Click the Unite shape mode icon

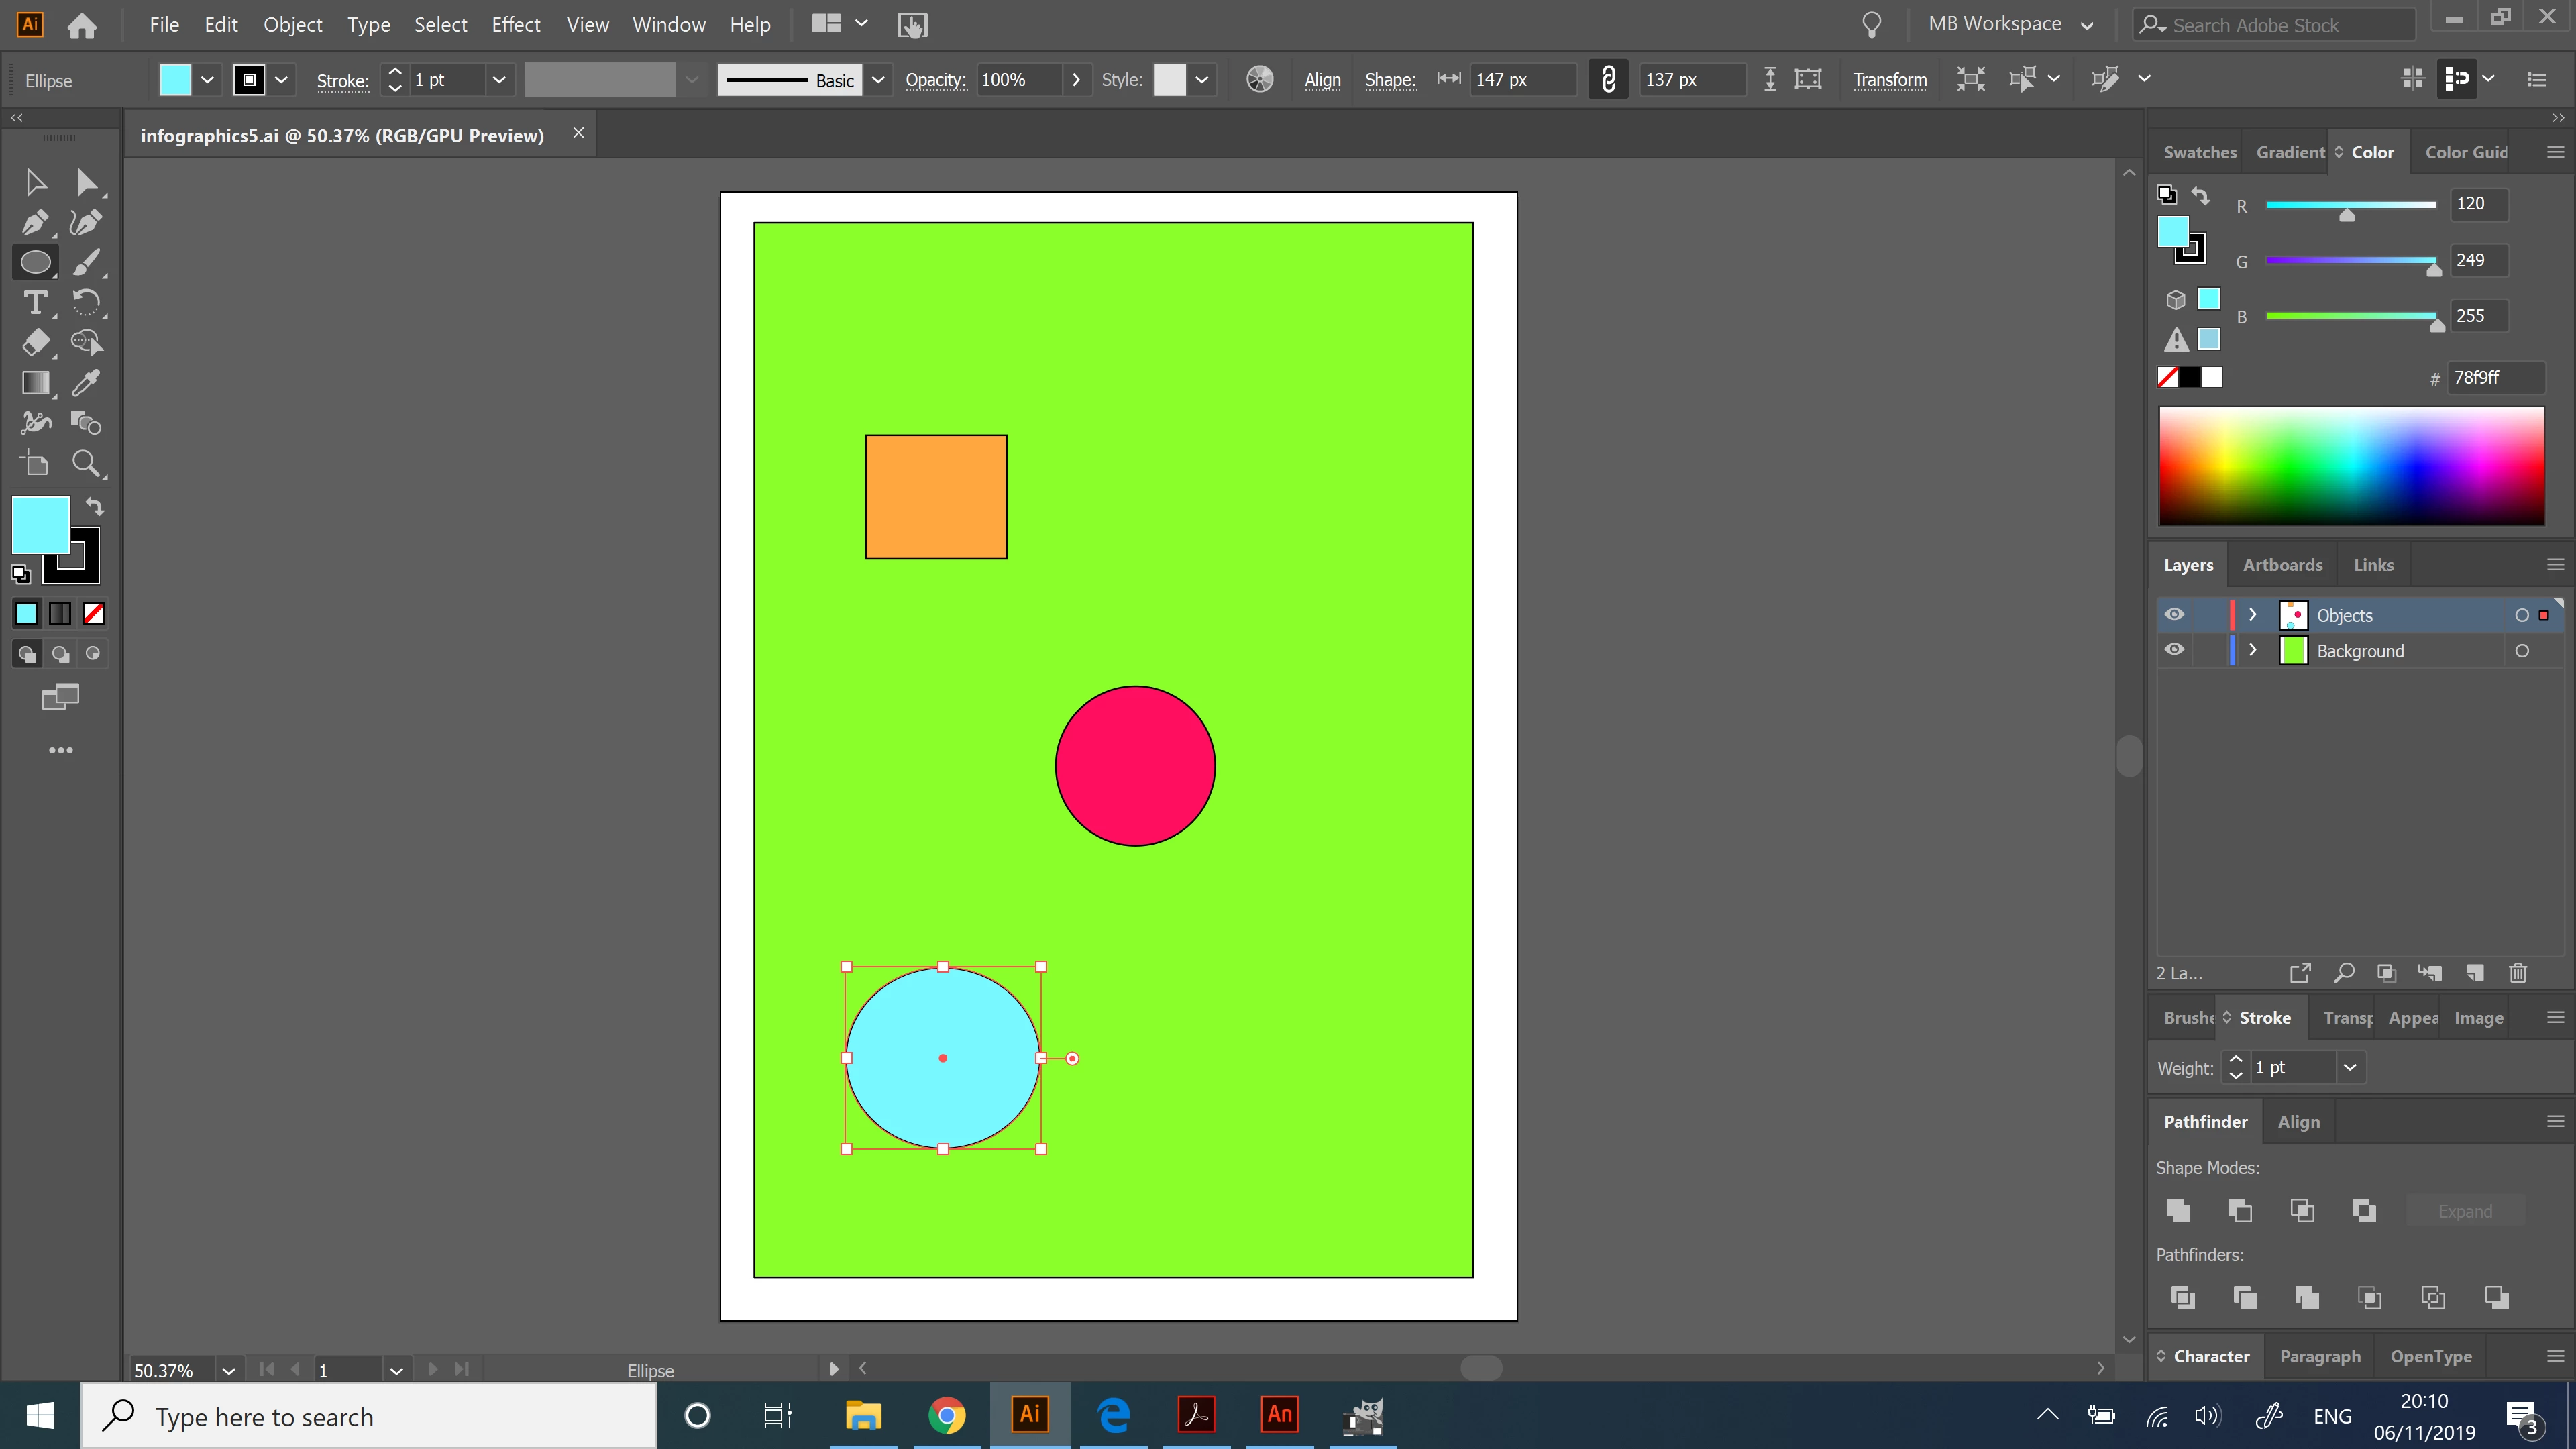click(2178, 1210)
